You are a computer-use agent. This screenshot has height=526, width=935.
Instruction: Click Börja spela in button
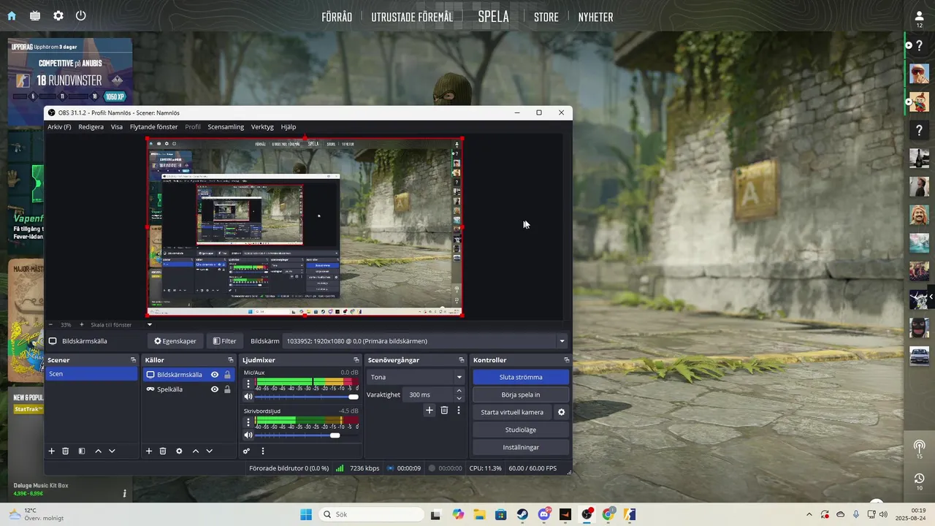click(x=521, y=394)
